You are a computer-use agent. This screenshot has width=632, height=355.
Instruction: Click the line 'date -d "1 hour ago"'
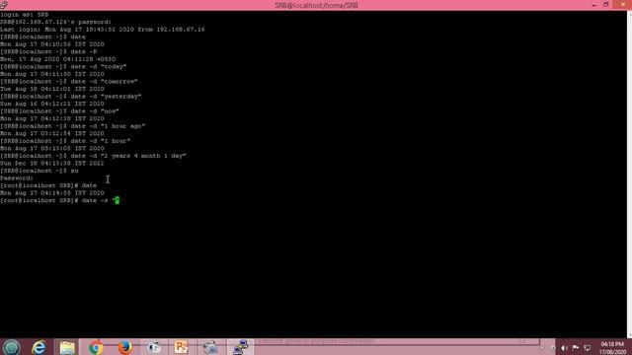[x=72, y=126]
